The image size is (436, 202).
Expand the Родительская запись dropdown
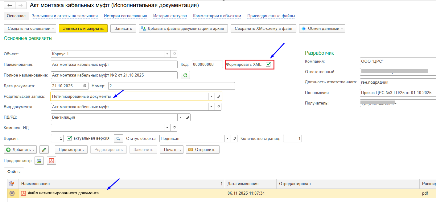tap(211, 97)
